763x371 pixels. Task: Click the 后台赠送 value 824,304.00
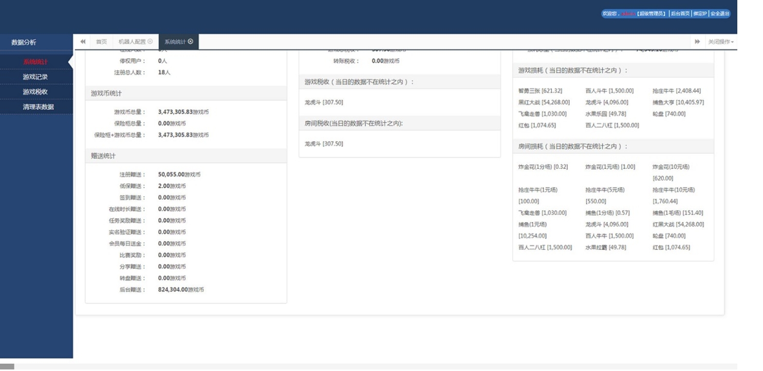[x=173, y=289]
